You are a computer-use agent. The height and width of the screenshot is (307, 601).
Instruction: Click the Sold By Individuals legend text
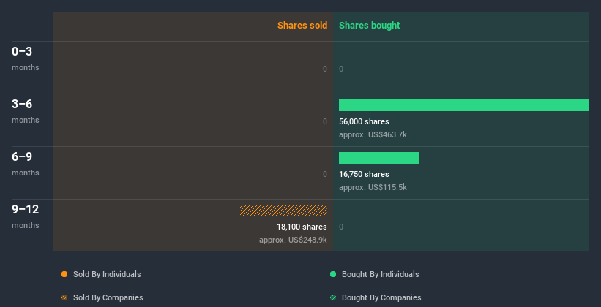107,274
